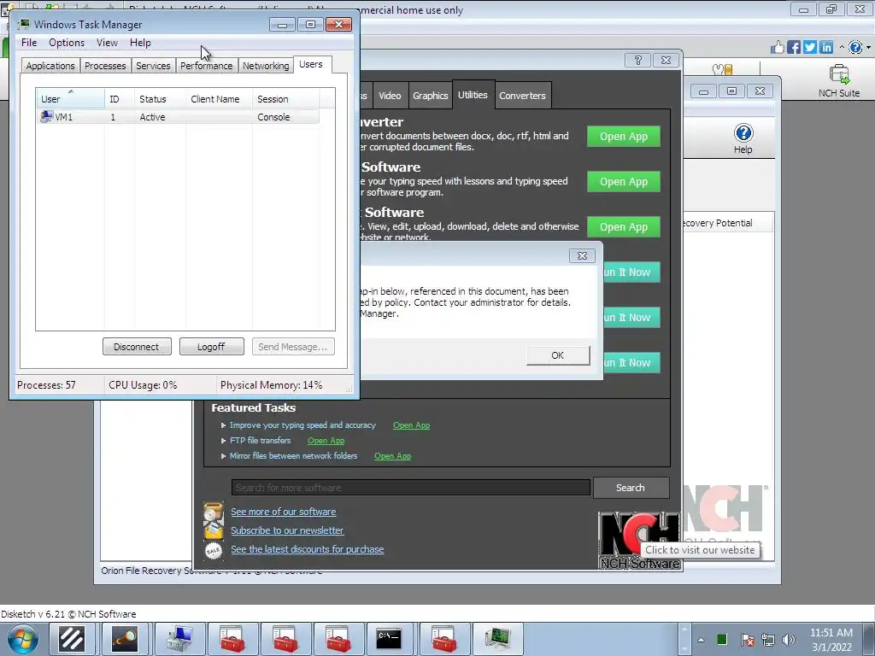Click the computer with toolbox taskbar icon

(179, 639)
